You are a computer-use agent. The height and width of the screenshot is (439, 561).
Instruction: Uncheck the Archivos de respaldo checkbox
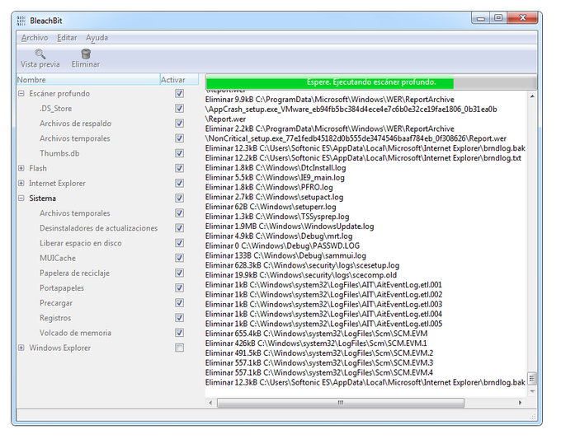[x=180, y=124]
